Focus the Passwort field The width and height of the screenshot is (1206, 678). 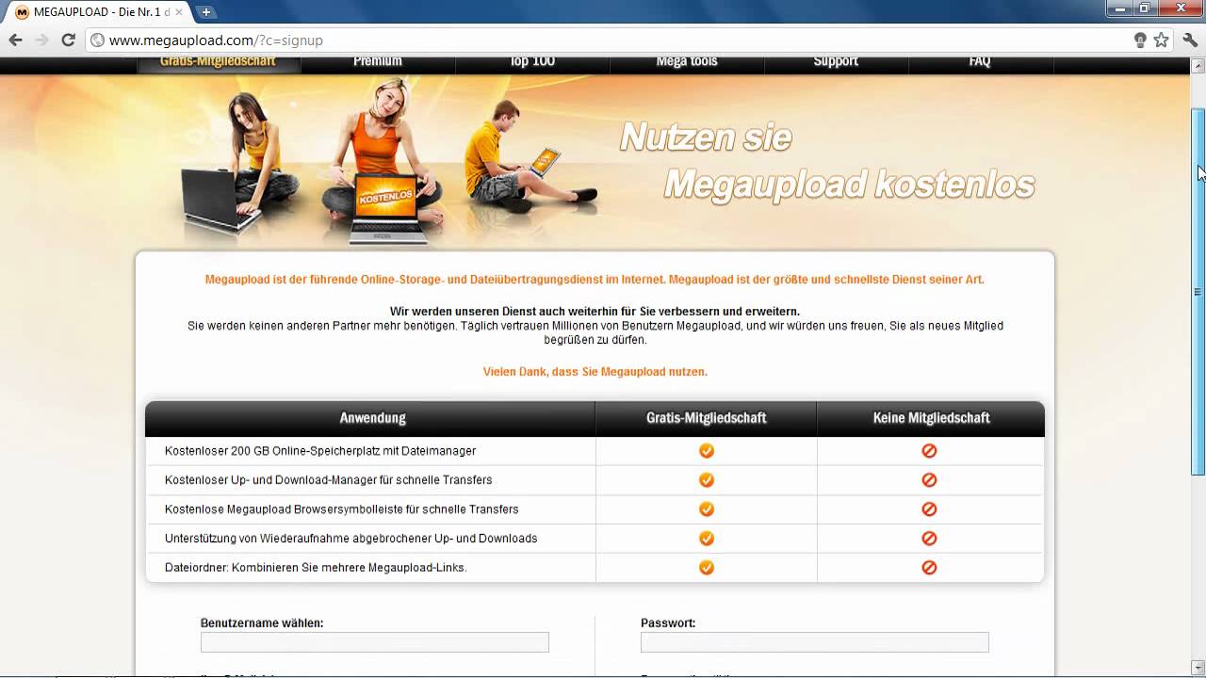tap(814, 642)
